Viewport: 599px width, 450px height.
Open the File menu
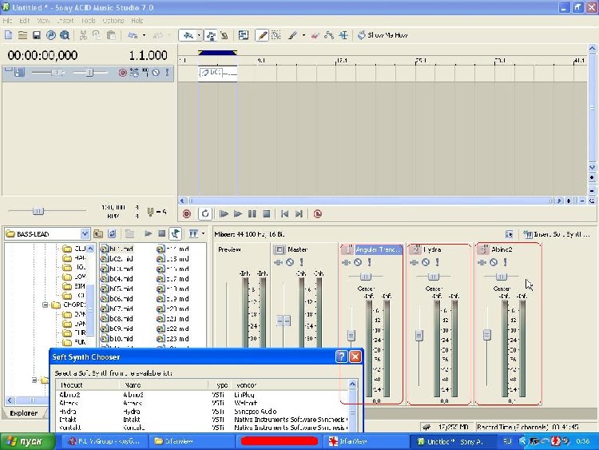(x=8, y=21)
